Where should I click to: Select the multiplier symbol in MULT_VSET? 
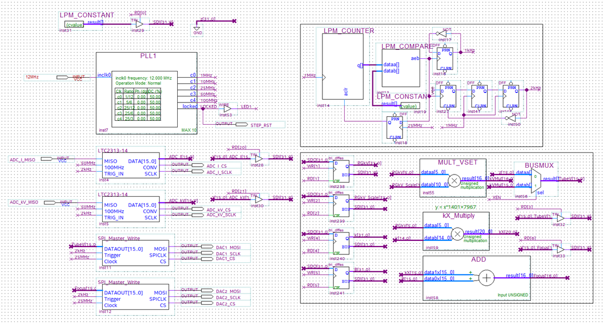[x=454, y=181]
